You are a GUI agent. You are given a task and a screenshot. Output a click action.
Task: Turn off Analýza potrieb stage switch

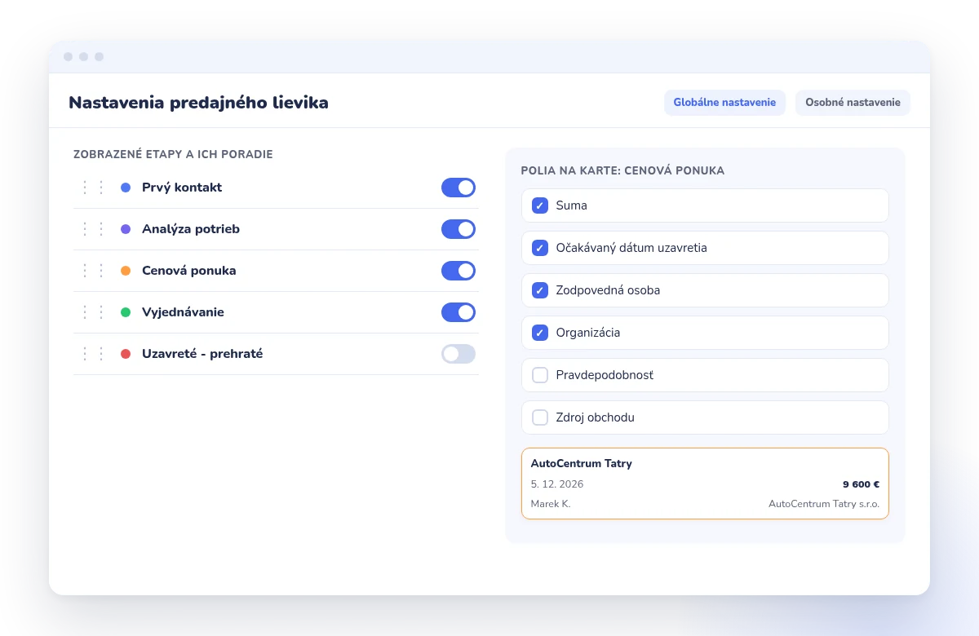[458, 229]
